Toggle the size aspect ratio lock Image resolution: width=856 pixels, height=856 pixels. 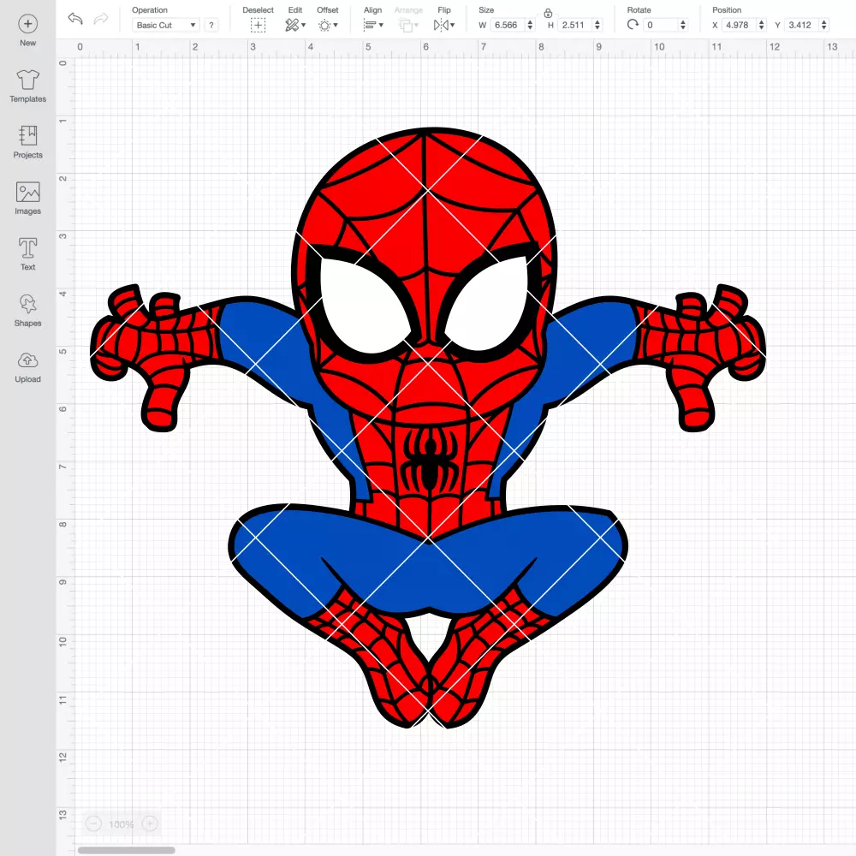pyautogui.click(x=548, y=13)
